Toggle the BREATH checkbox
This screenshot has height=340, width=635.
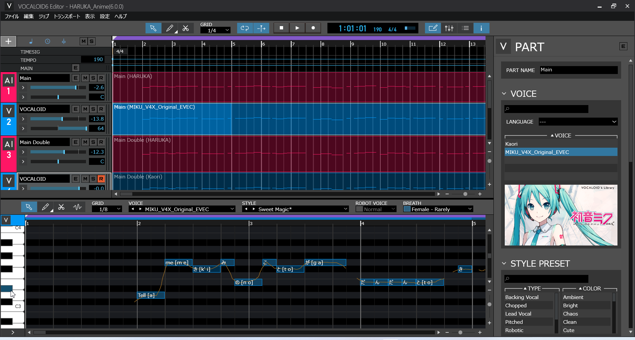point(407,209)
